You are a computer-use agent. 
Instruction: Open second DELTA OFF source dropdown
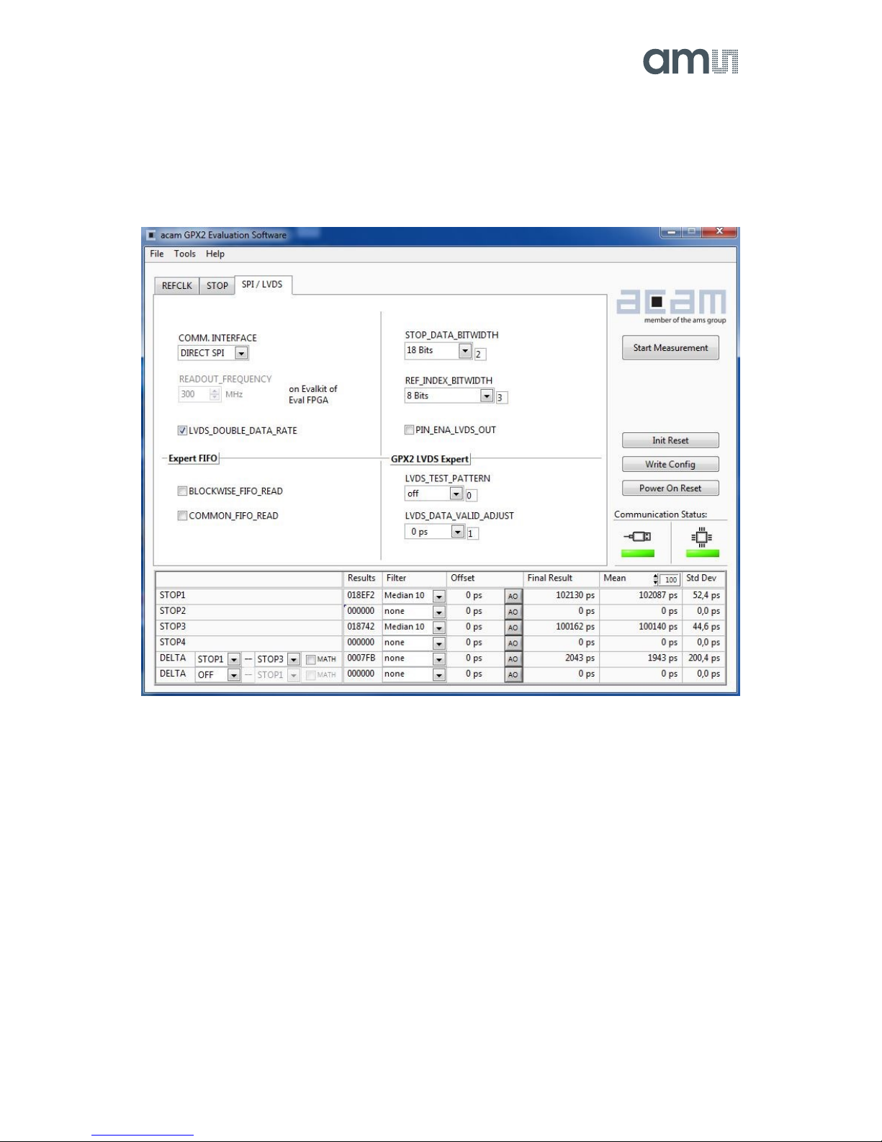[233, 675]
